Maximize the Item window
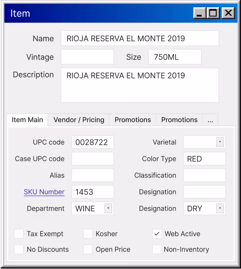This screenshot has height=269, width=241. click(x=213, y=13)
